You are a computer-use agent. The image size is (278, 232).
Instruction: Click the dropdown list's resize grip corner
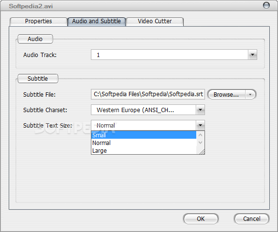pyautogui.click(x=202, y=152)
